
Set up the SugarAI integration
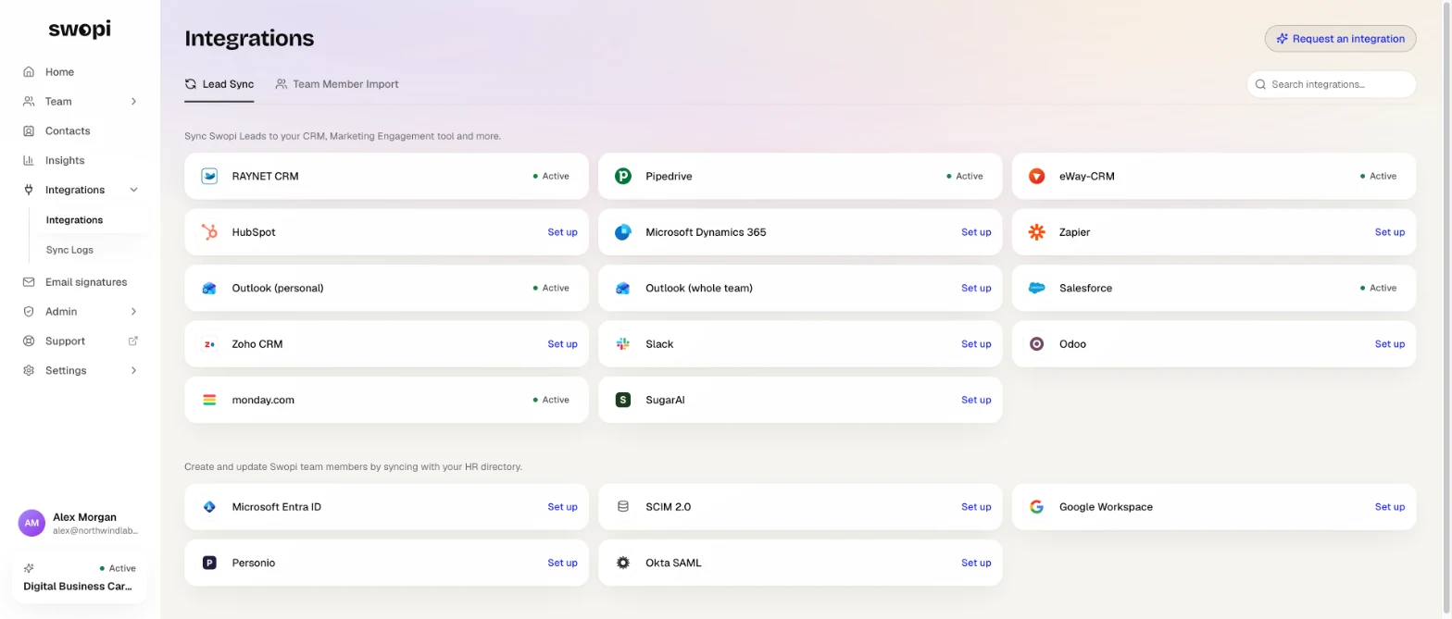coord(976,400)
